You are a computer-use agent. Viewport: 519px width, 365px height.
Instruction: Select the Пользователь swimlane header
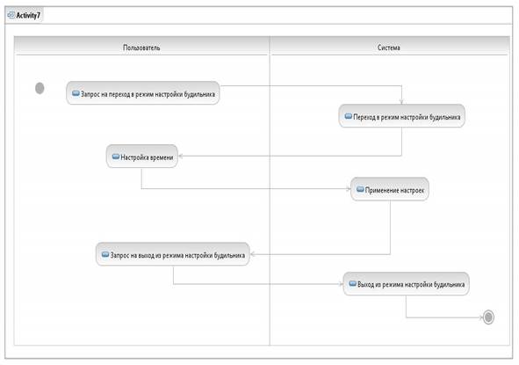click(x=141, y=47)
